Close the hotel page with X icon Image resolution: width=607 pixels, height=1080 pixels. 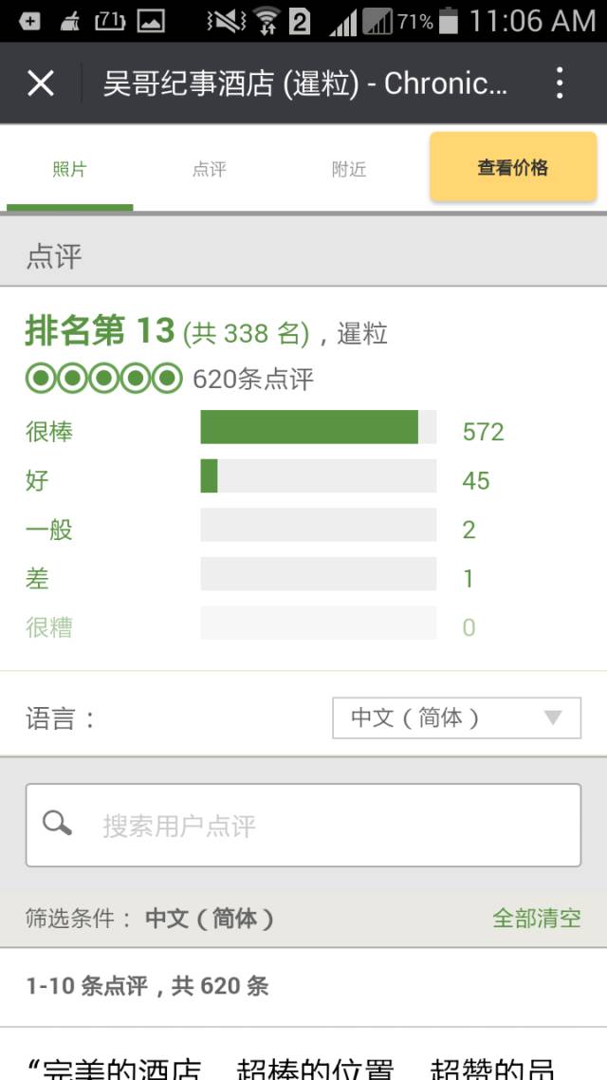pos(41,84)
